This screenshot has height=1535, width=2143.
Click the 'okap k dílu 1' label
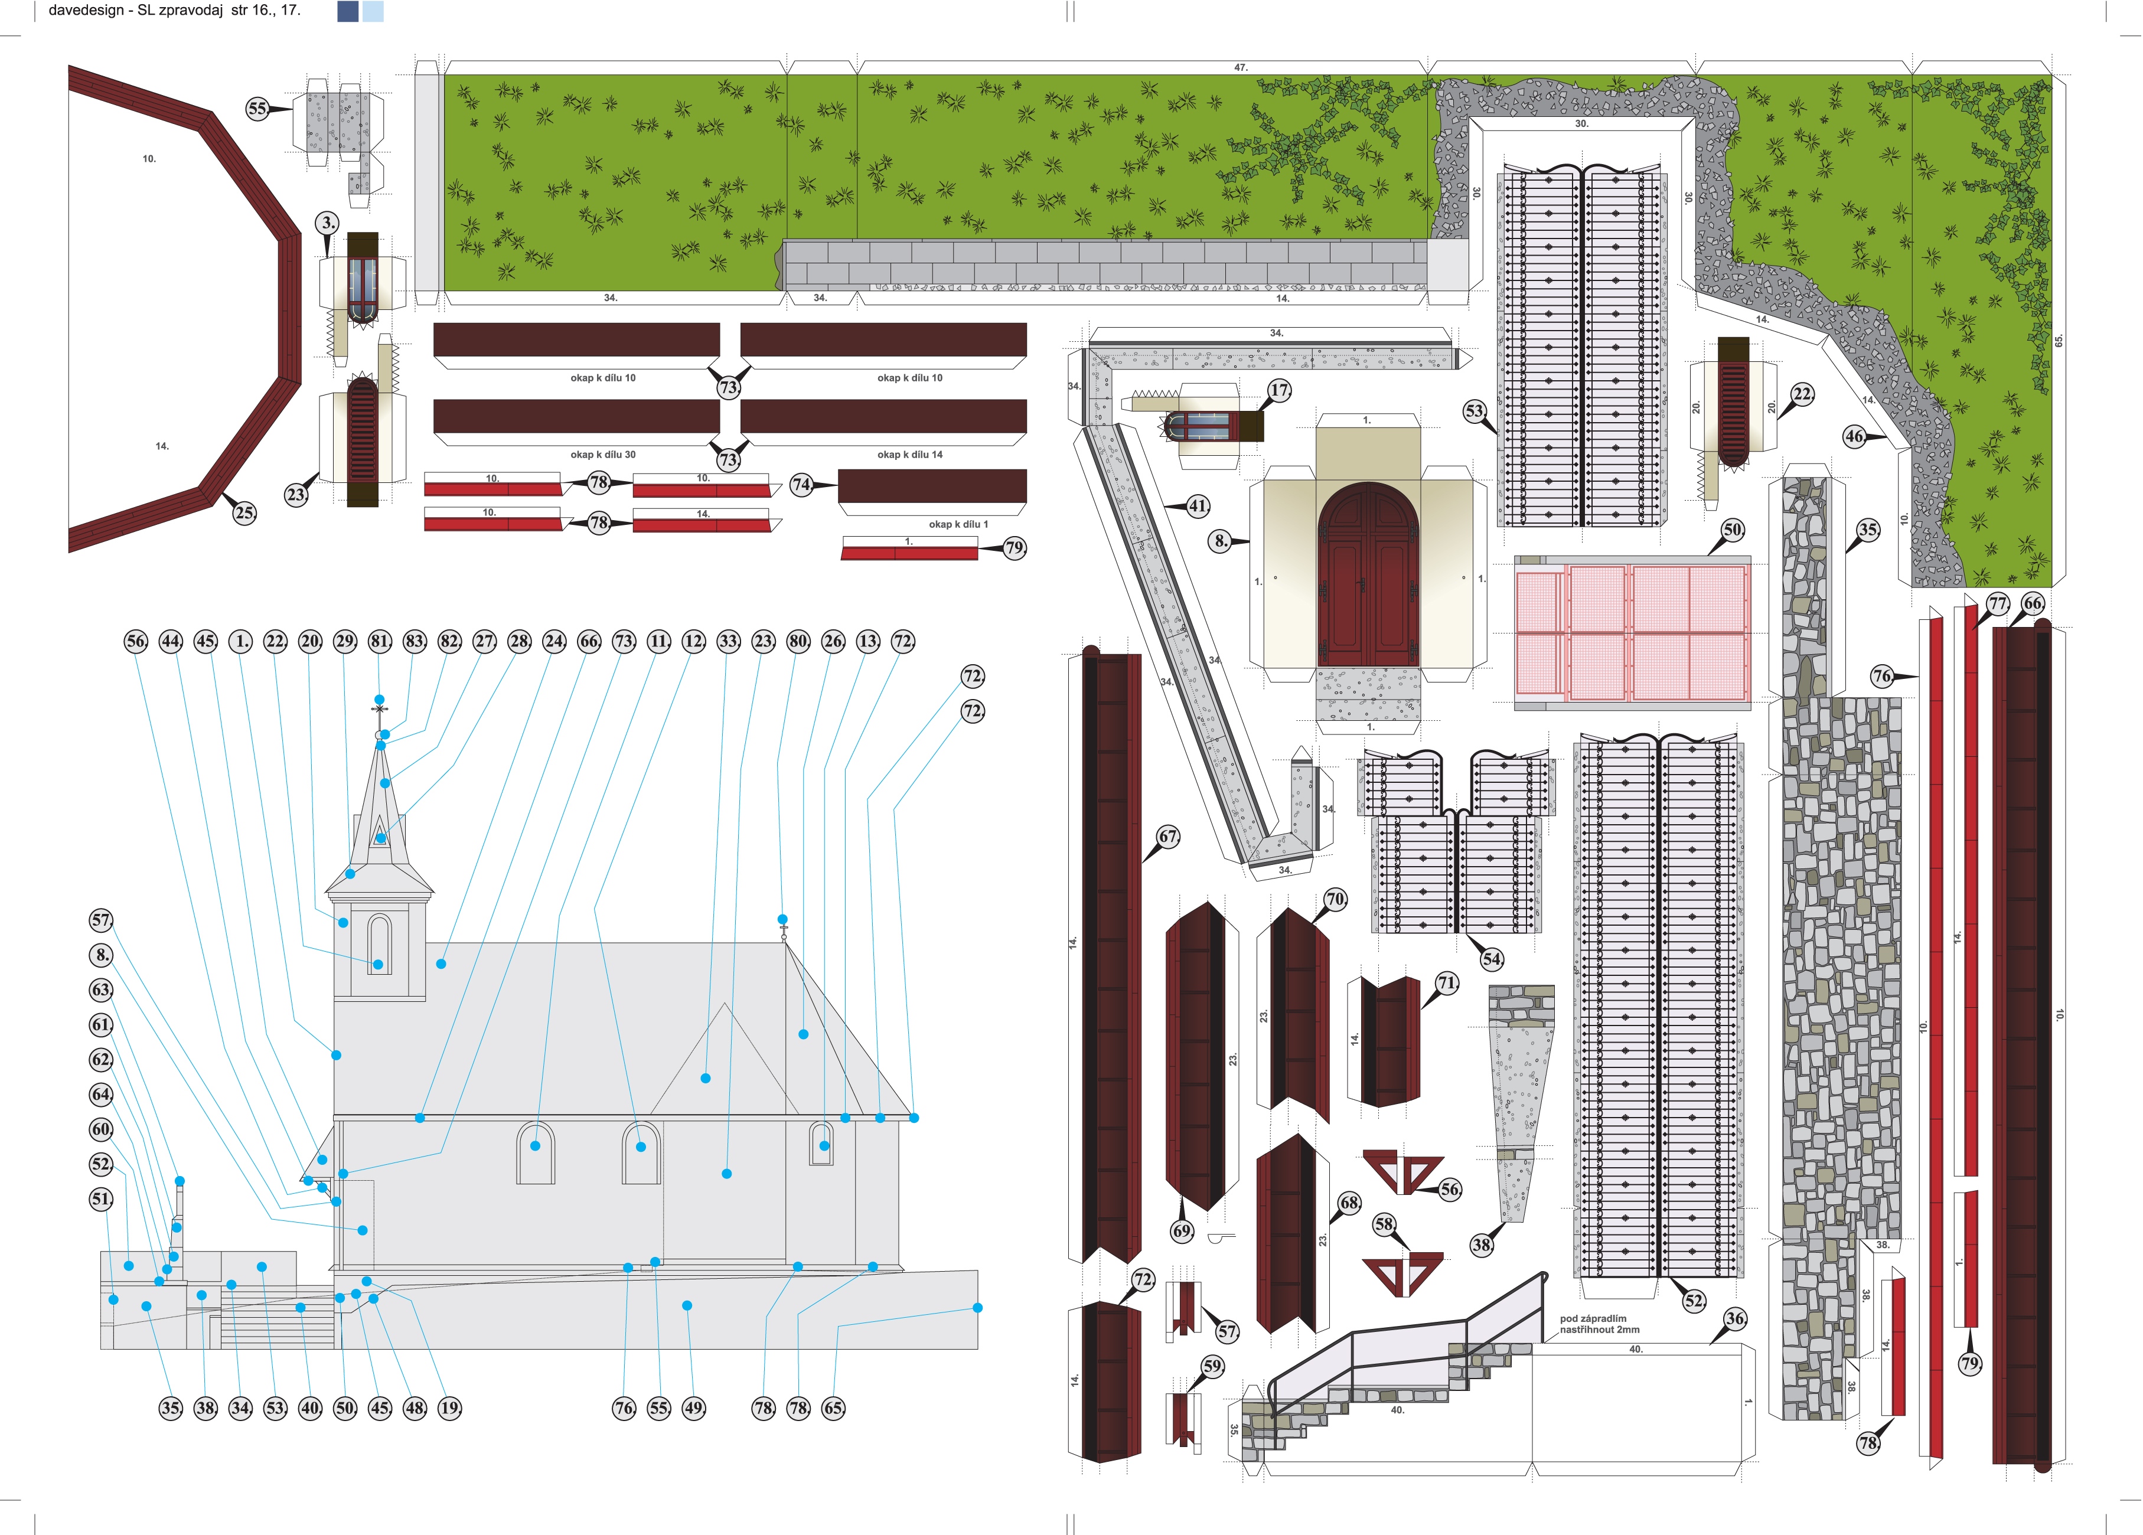958,524
